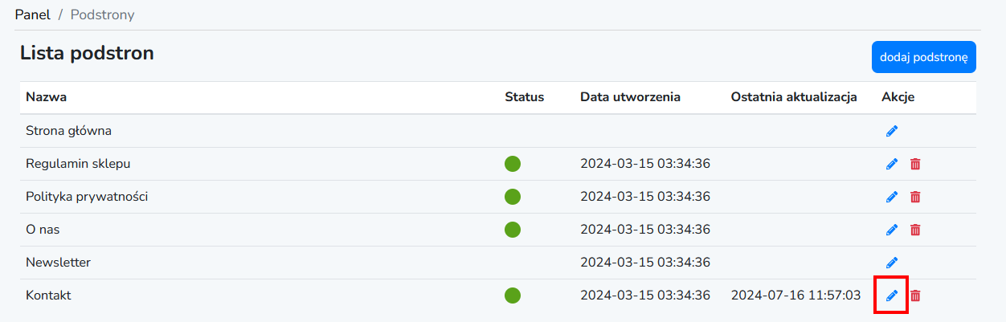Toggle green status of Polityka prywatności
Screen dimensions: 1006x322
coord(513,197)
